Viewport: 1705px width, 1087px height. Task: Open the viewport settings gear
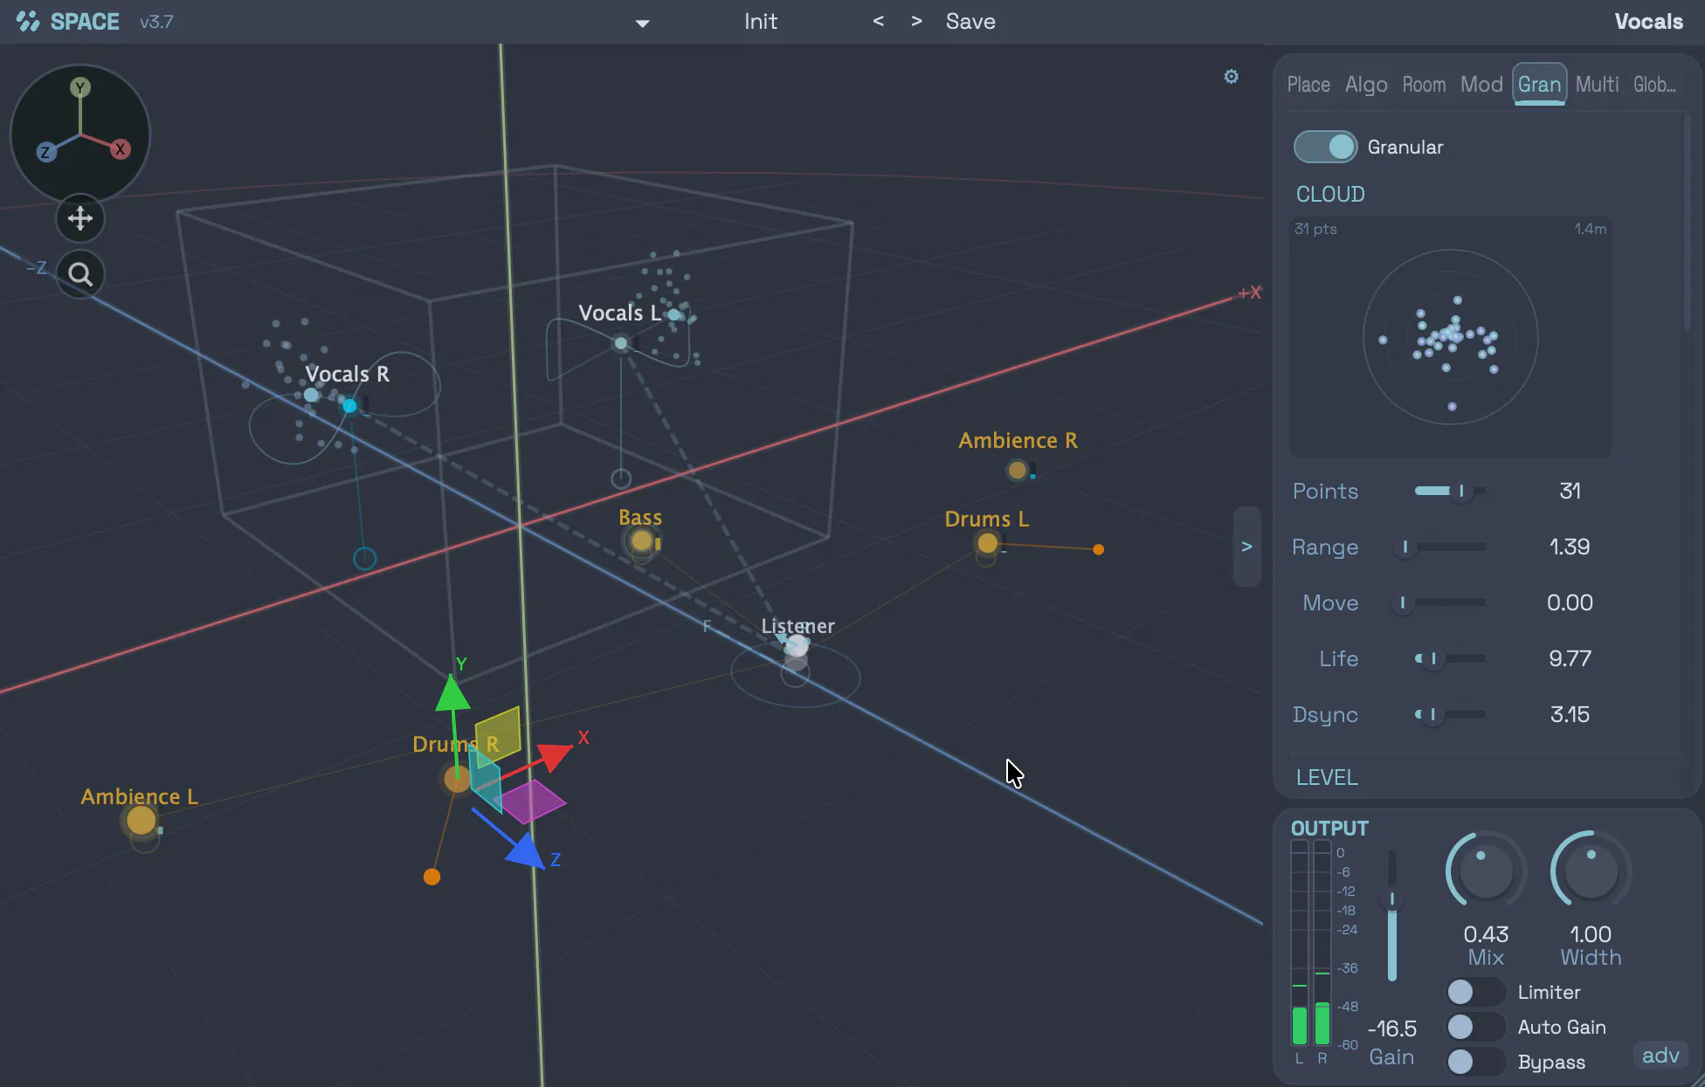pyautogui.click(x=1231, y=77)
